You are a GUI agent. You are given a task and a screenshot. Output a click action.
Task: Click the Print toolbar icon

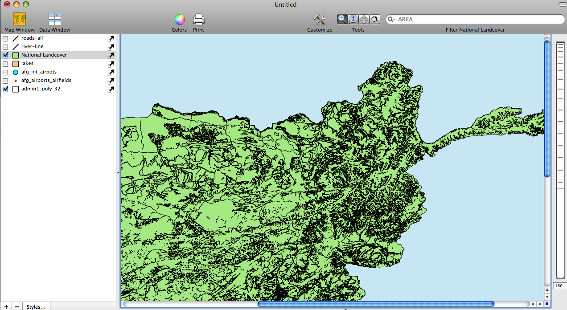(198, 20)
